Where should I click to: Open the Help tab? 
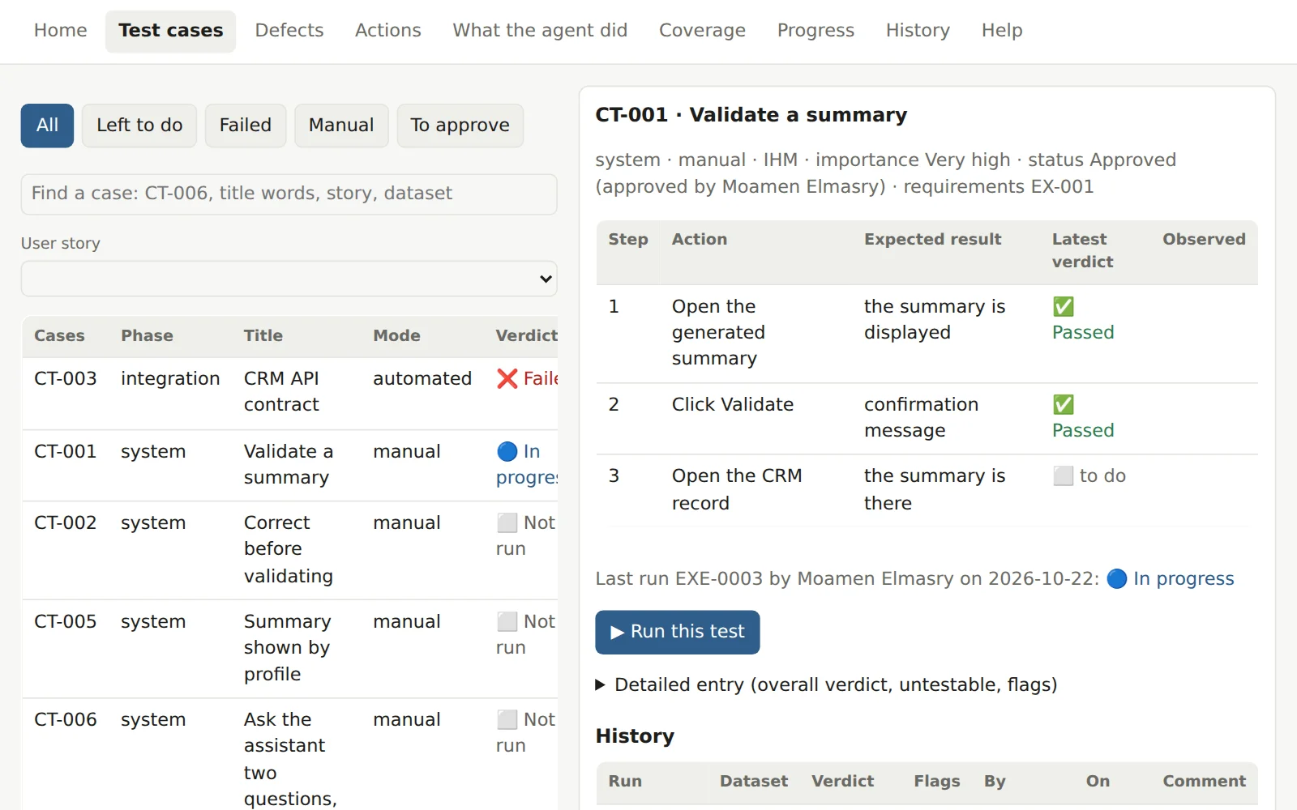point(1002,31)
